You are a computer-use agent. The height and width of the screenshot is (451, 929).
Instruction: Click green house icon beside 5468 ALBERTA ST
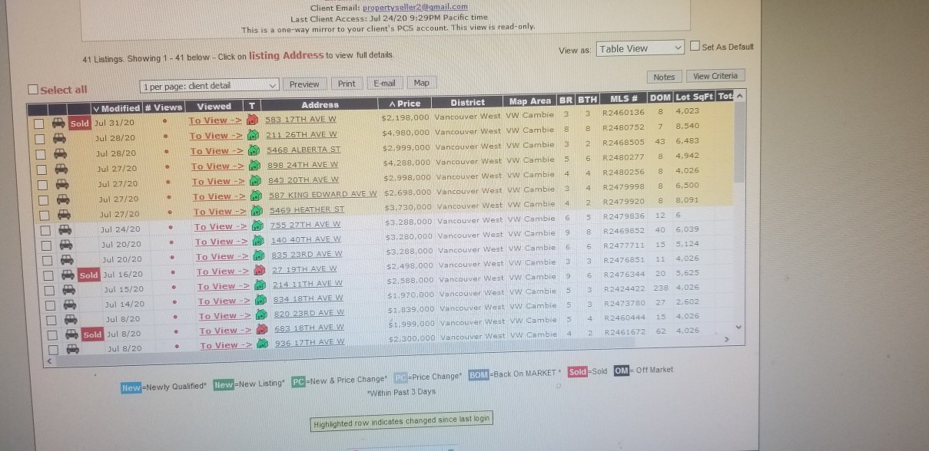pyautogui.click(x=255, y=150)
